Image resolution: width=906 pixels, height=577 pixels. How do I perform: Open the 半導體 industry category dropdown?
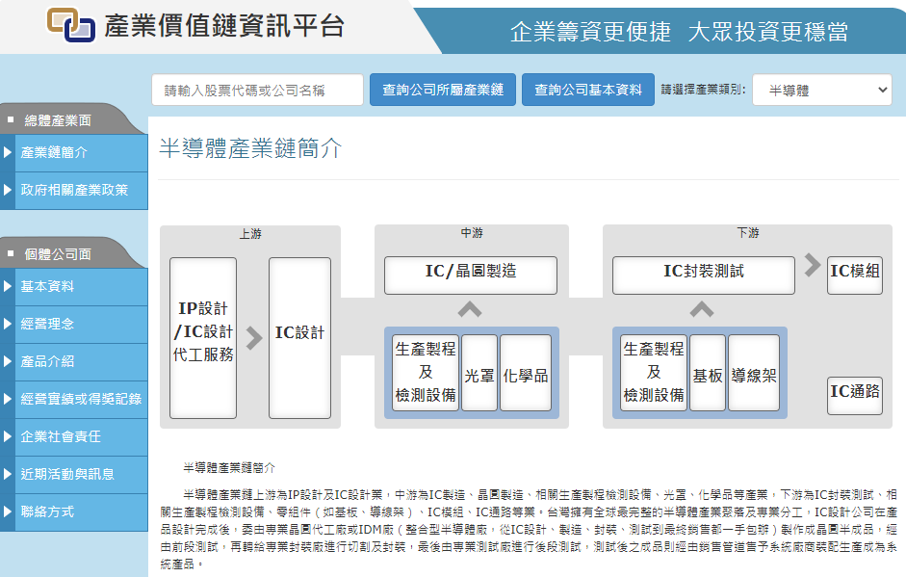pos(821,90)
